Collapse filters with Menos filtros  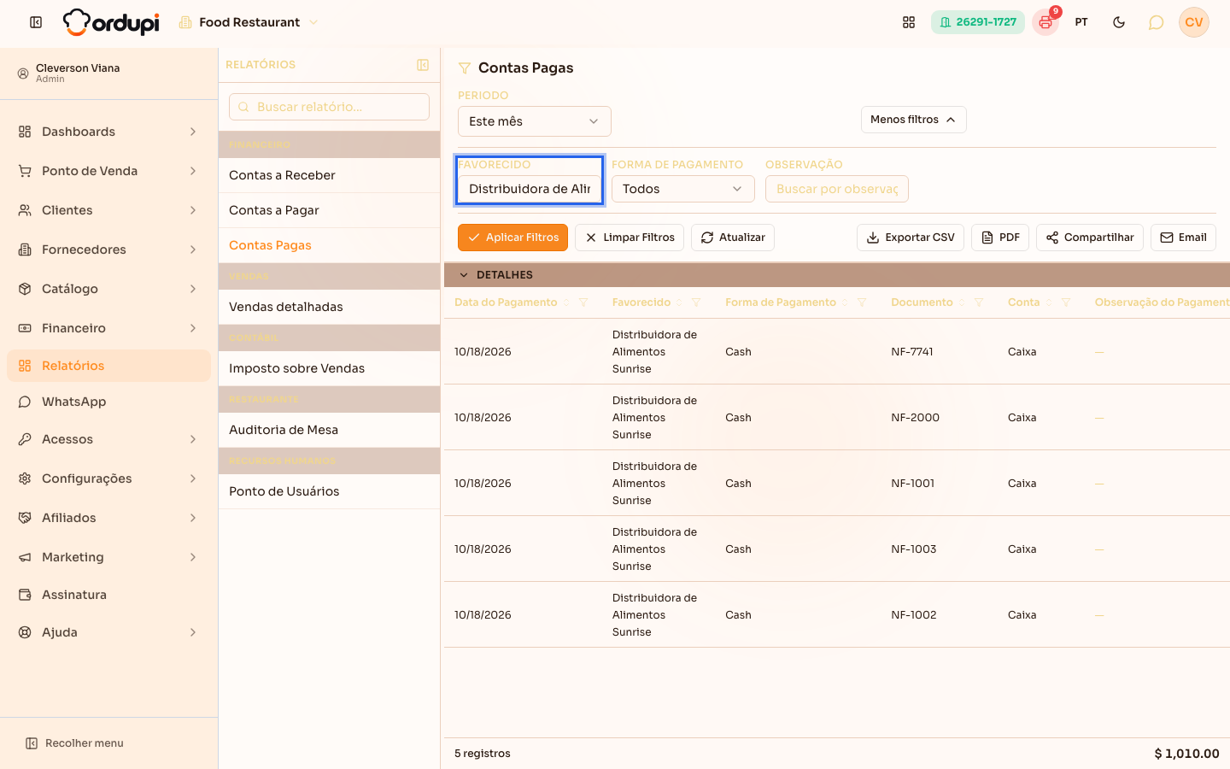coord(914,120)
